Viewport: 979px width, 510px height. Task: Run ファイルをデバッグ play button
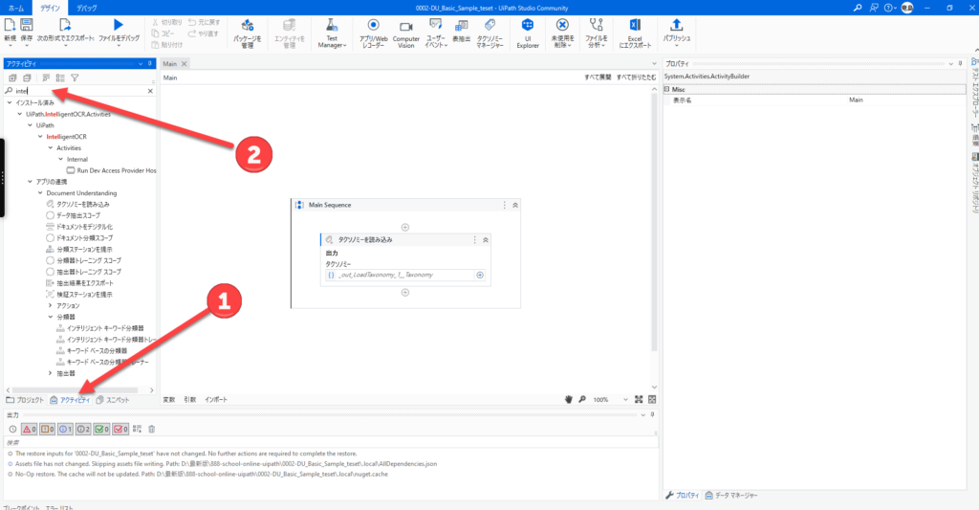tap(119, 25)
